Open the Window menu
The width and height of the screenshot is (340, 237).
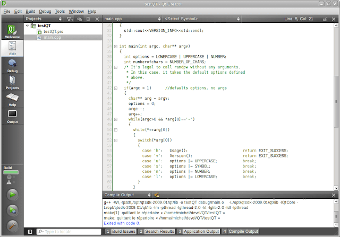(x=76, y=11)
